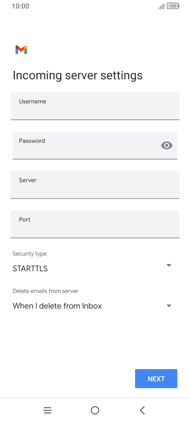Focus the Port input field
Image resolution: width=190 pixels, height=423 pixels.
pyautogui.click(x=95, y=224)
